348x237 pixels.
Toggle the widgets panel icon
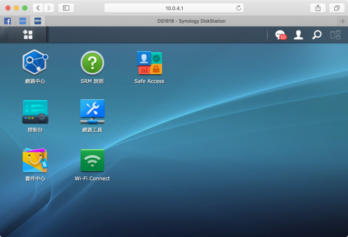[335, 35]
